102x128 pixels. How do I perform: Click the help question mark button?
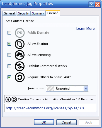(91, 4)
